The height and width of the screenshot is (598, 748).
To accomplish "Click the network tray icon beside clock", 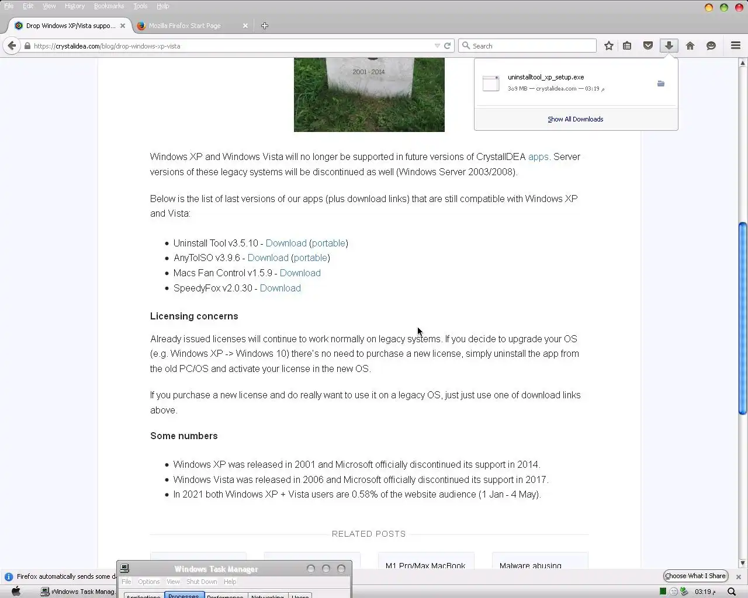I will [x=684, y=592].
